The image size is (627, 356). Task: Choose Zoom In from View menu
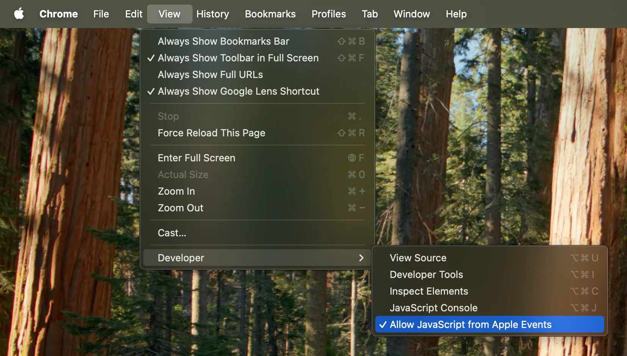coord(176,191)
